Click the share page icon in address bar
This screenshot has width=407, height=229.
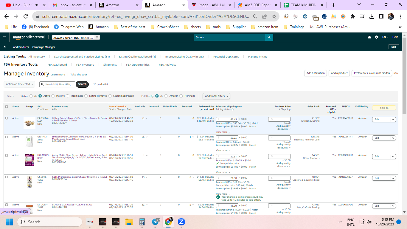265,17
